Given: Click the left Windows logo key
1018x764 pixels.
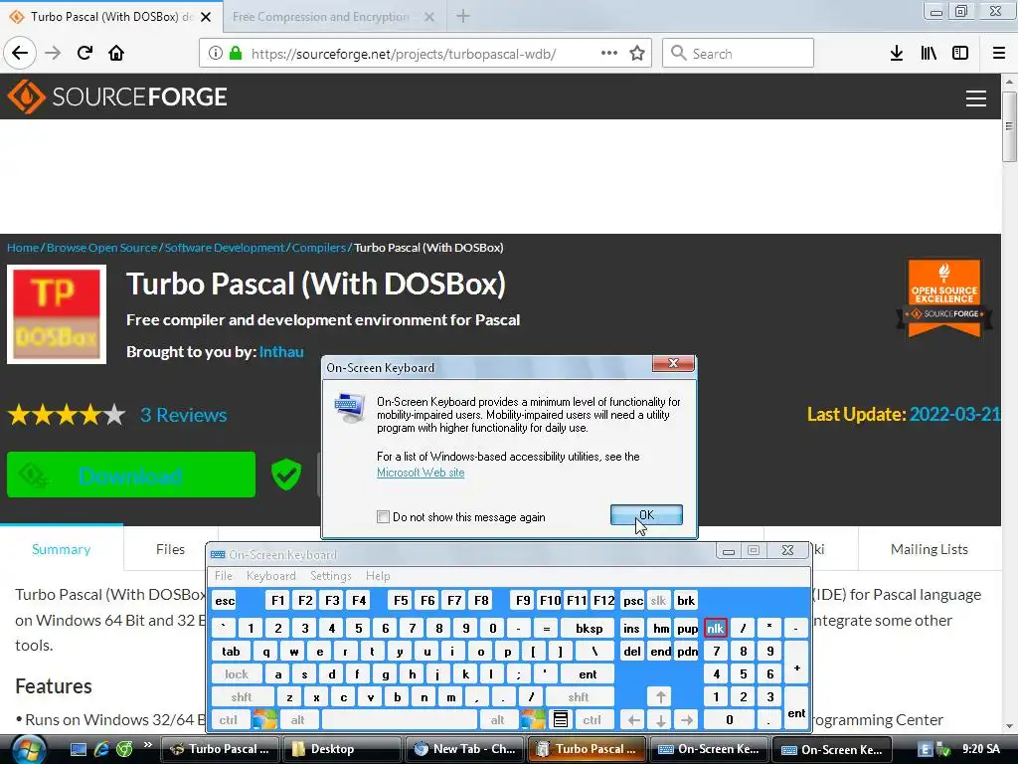Looking at the screenshot, I should (264, 719).
